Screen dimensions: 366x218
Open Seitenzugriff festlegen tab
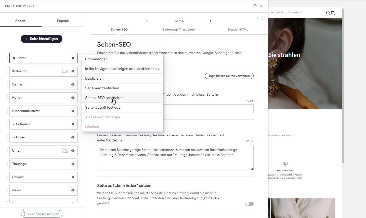pyautogui.click(x=178, y=30)
